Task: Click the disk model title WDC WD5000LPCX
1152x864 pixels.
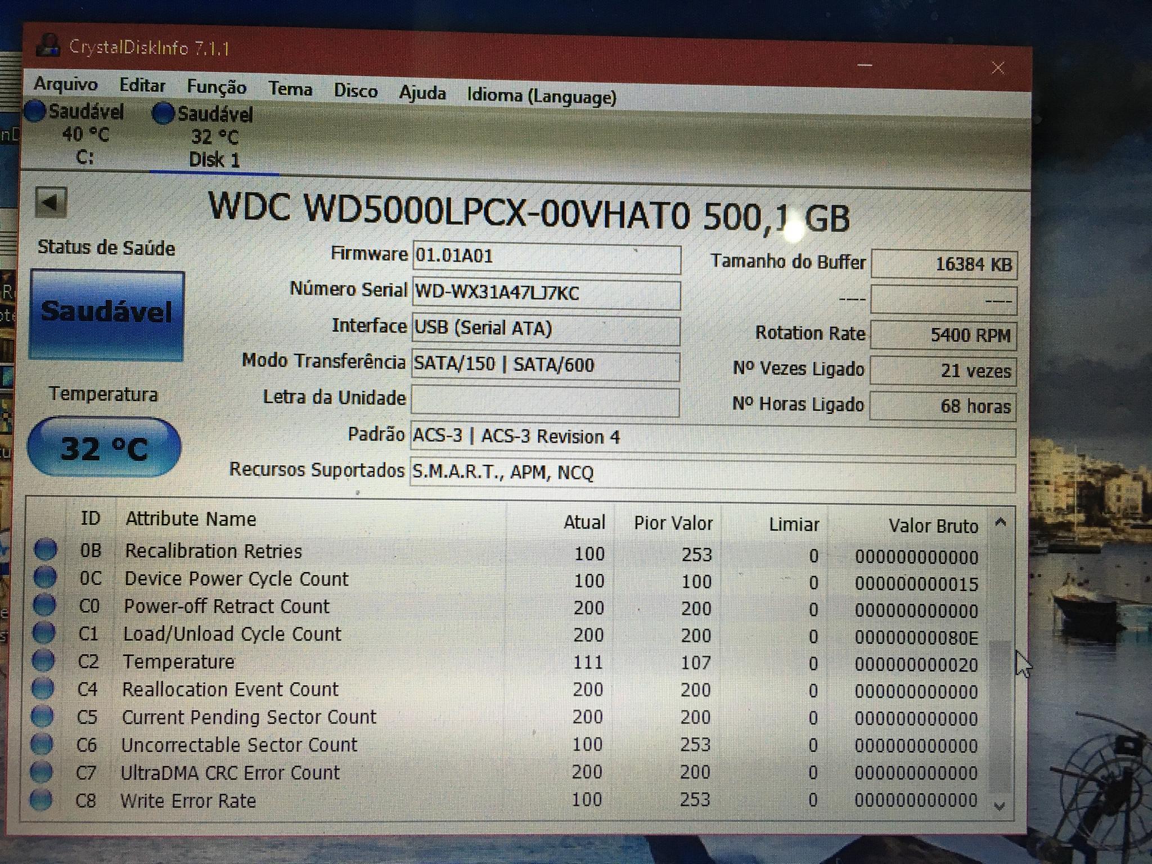Action: point(529,213)
